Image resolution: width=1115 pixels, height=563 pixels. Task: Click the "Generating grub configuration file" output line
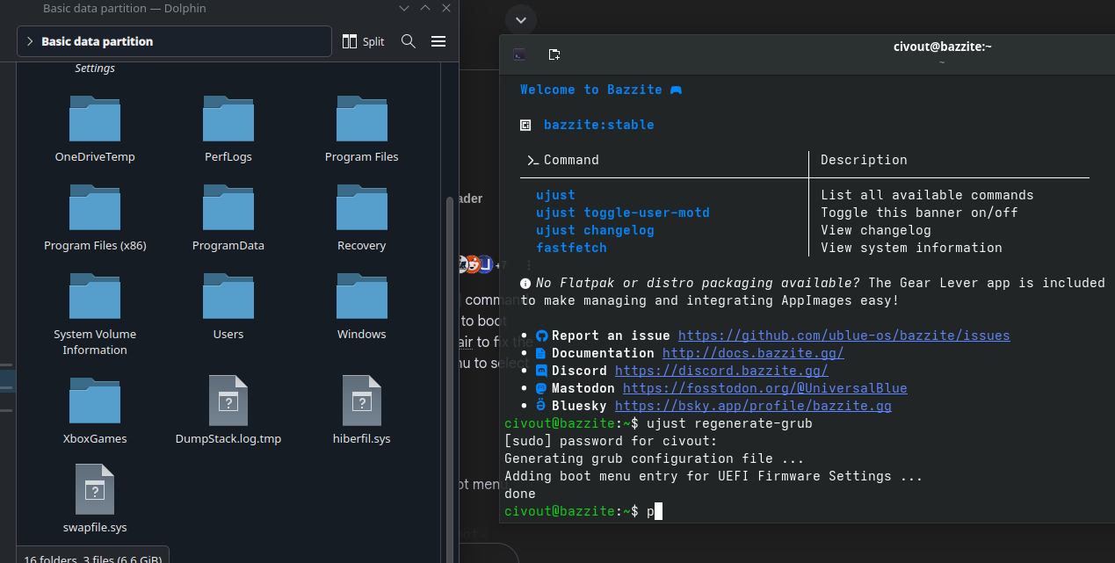coord(655,458)
